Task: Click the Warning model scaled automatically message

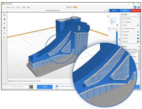Action: [x=25, y=81]
